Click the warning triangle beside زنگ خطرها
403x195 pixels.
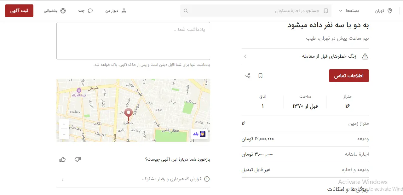click(x=365, y=56)
